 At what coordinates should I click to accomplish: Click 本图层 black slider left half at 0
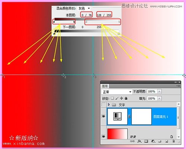[x=54, y=22]
